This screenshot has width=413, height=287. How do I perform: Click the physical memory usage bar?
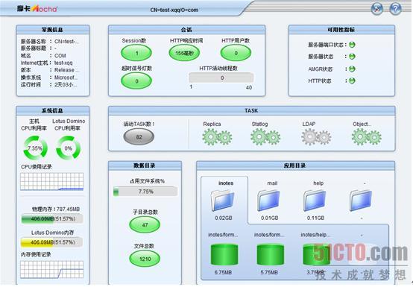click(x=52, y=218)
